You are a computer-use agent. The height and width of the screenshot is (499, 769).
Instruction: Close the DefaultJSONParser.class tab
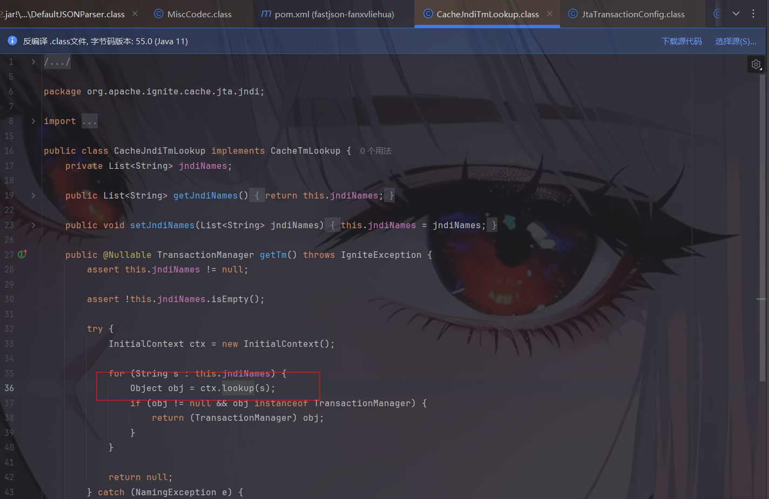coord(135,13)
